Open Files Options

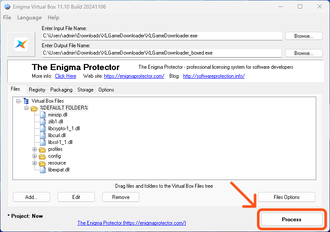(x=287, y=197)
